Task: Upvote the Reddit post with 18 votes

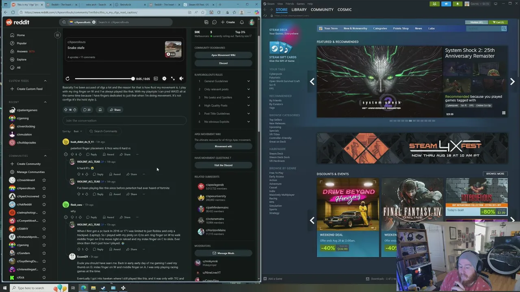Action: click(x=65, y=110)
